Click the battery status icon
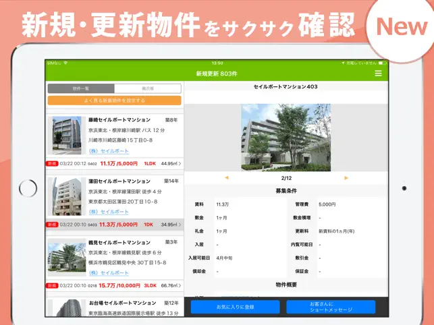 pos(383,63)
